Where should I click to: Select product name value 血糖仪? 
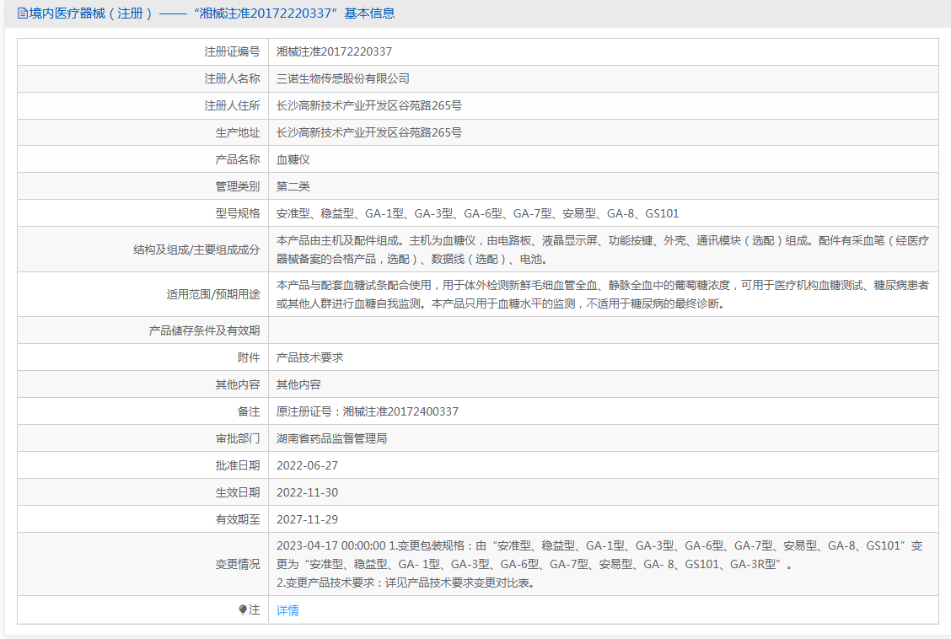(x=293, y=159)
